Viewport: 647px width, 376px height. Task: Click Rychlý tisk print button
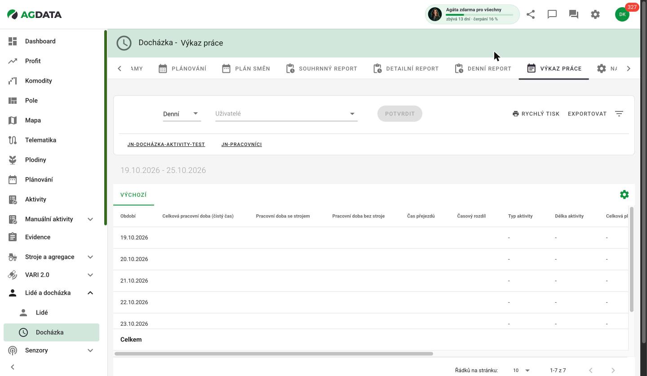(536, 114)
